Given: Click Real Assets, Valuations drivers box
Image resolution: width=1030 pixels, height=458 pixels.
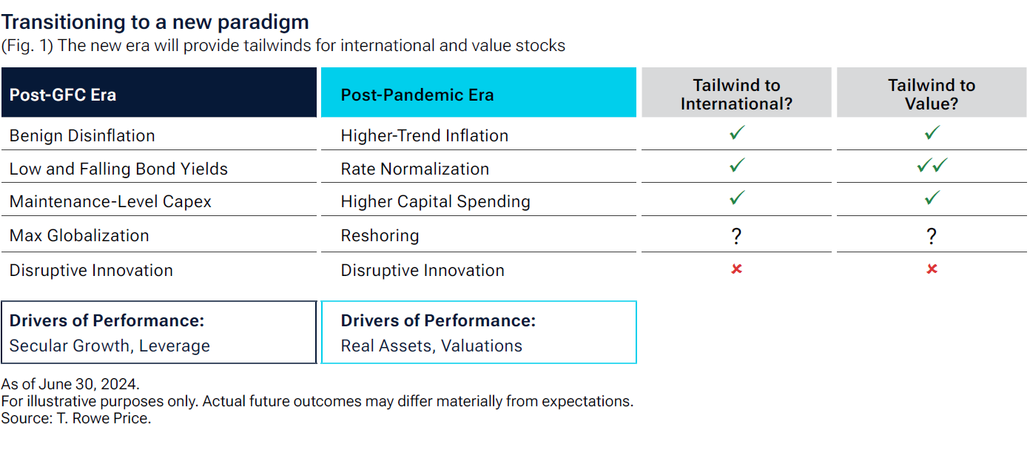Looking at the screenshot, I should click(x=478, y=332).
